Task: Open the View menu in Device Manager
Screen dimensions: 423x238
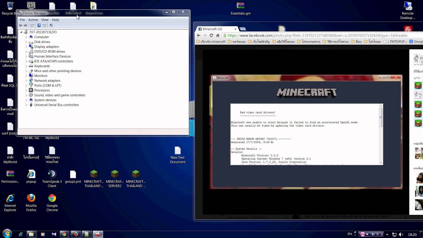Action: pyautogui.click(x=45, y=20)
